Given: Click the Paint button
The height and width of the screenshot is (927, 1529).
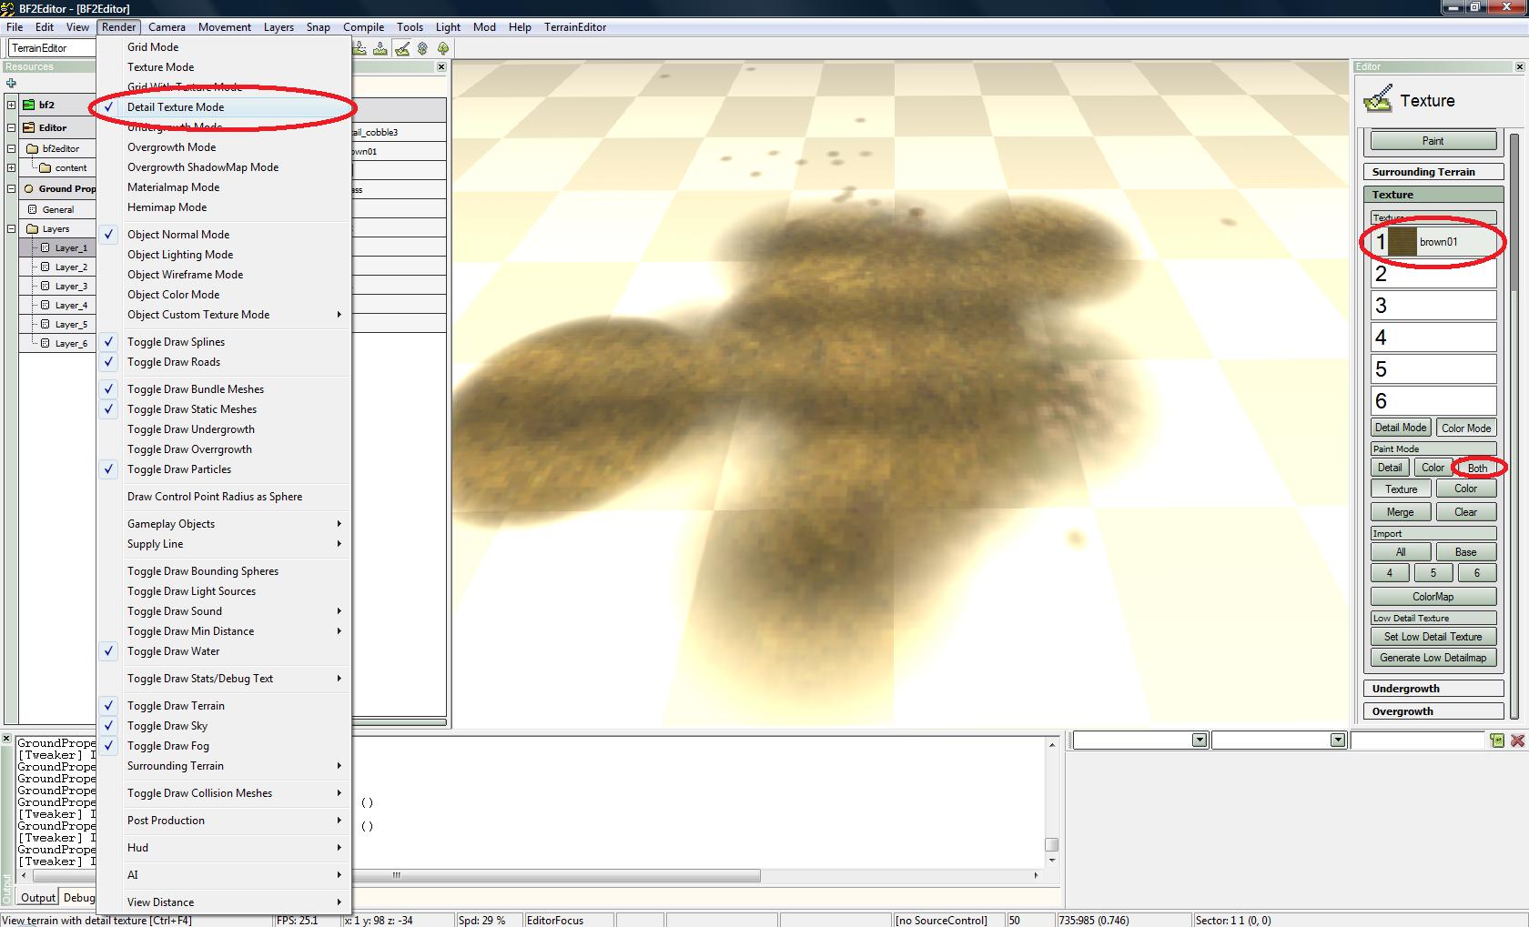Looking at the screenshot, I should [x=1433, y=141].
